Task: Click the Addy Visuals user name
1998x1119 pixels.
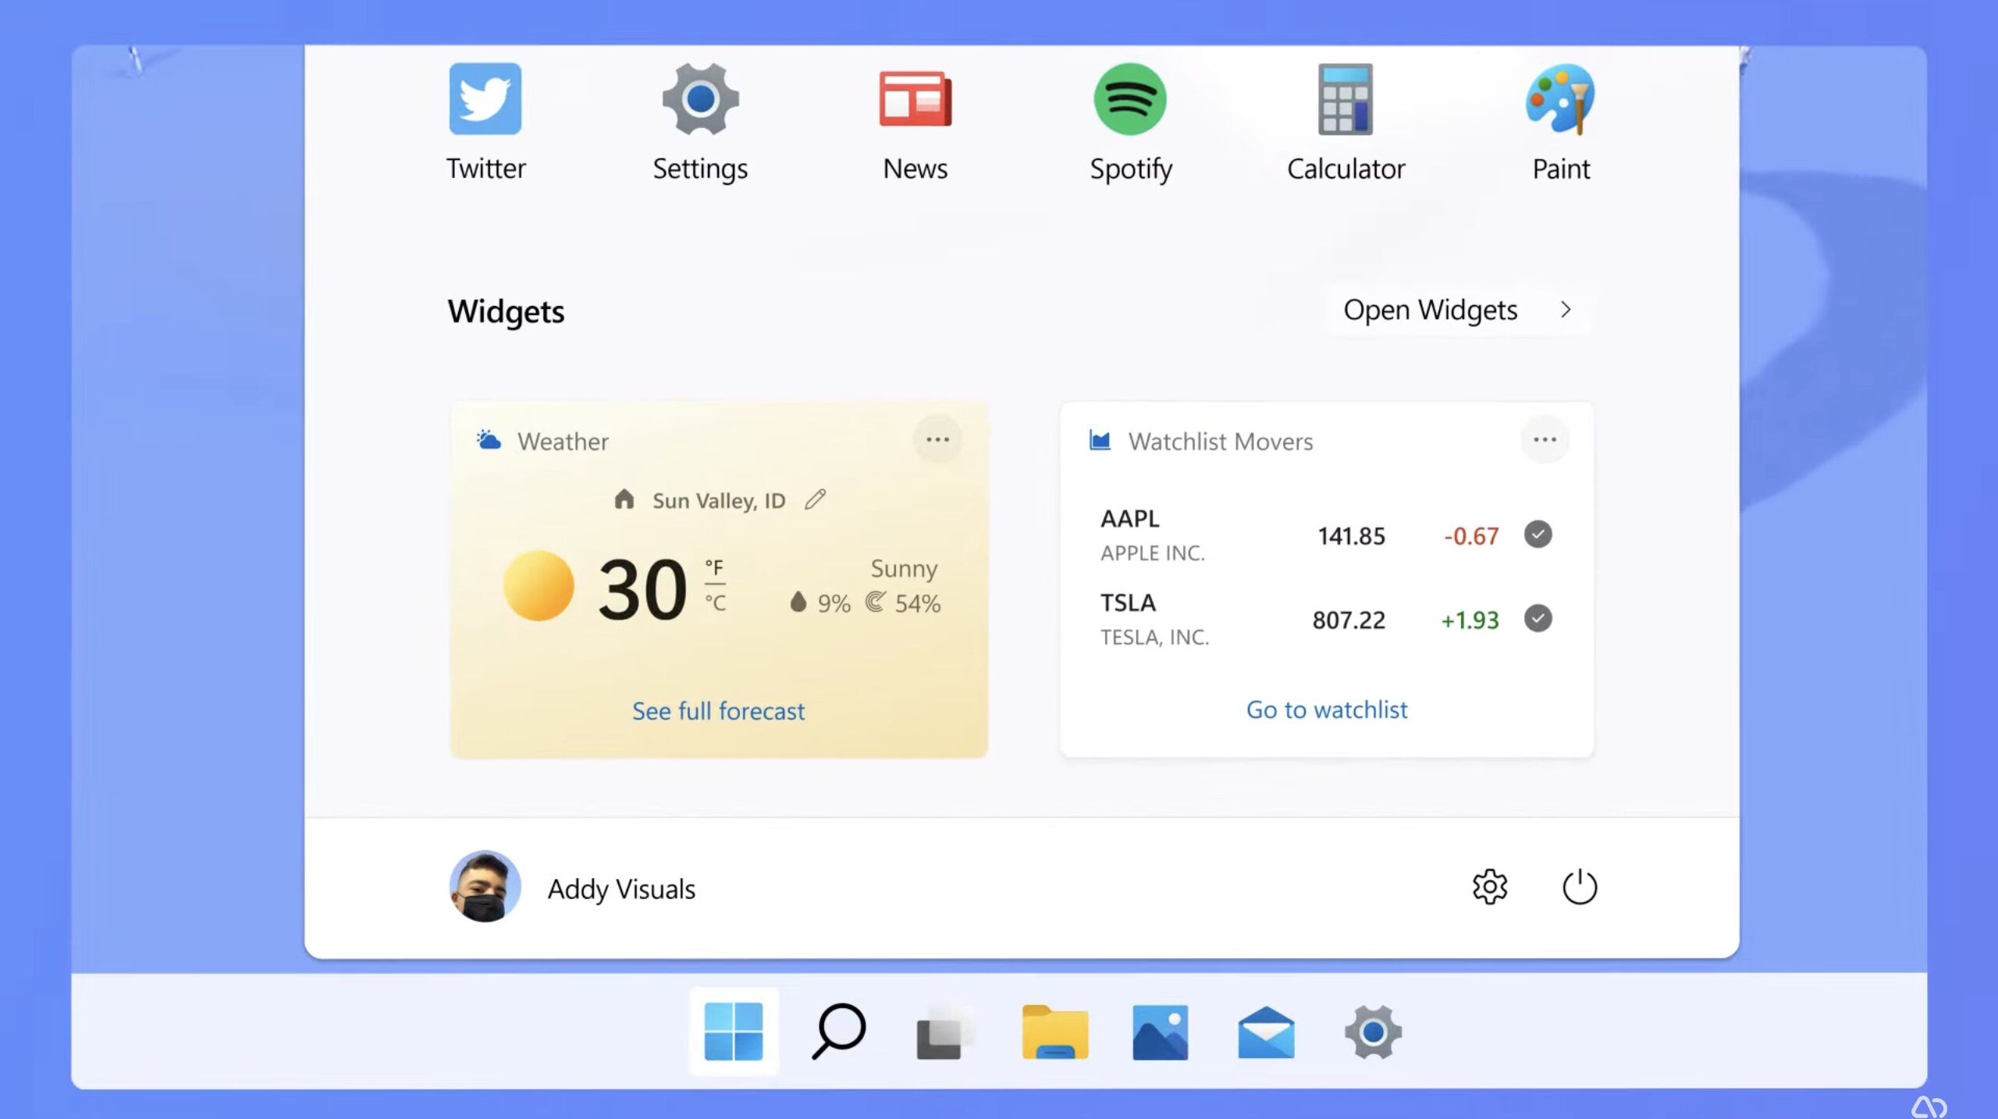Action: (x=621, y=889)
